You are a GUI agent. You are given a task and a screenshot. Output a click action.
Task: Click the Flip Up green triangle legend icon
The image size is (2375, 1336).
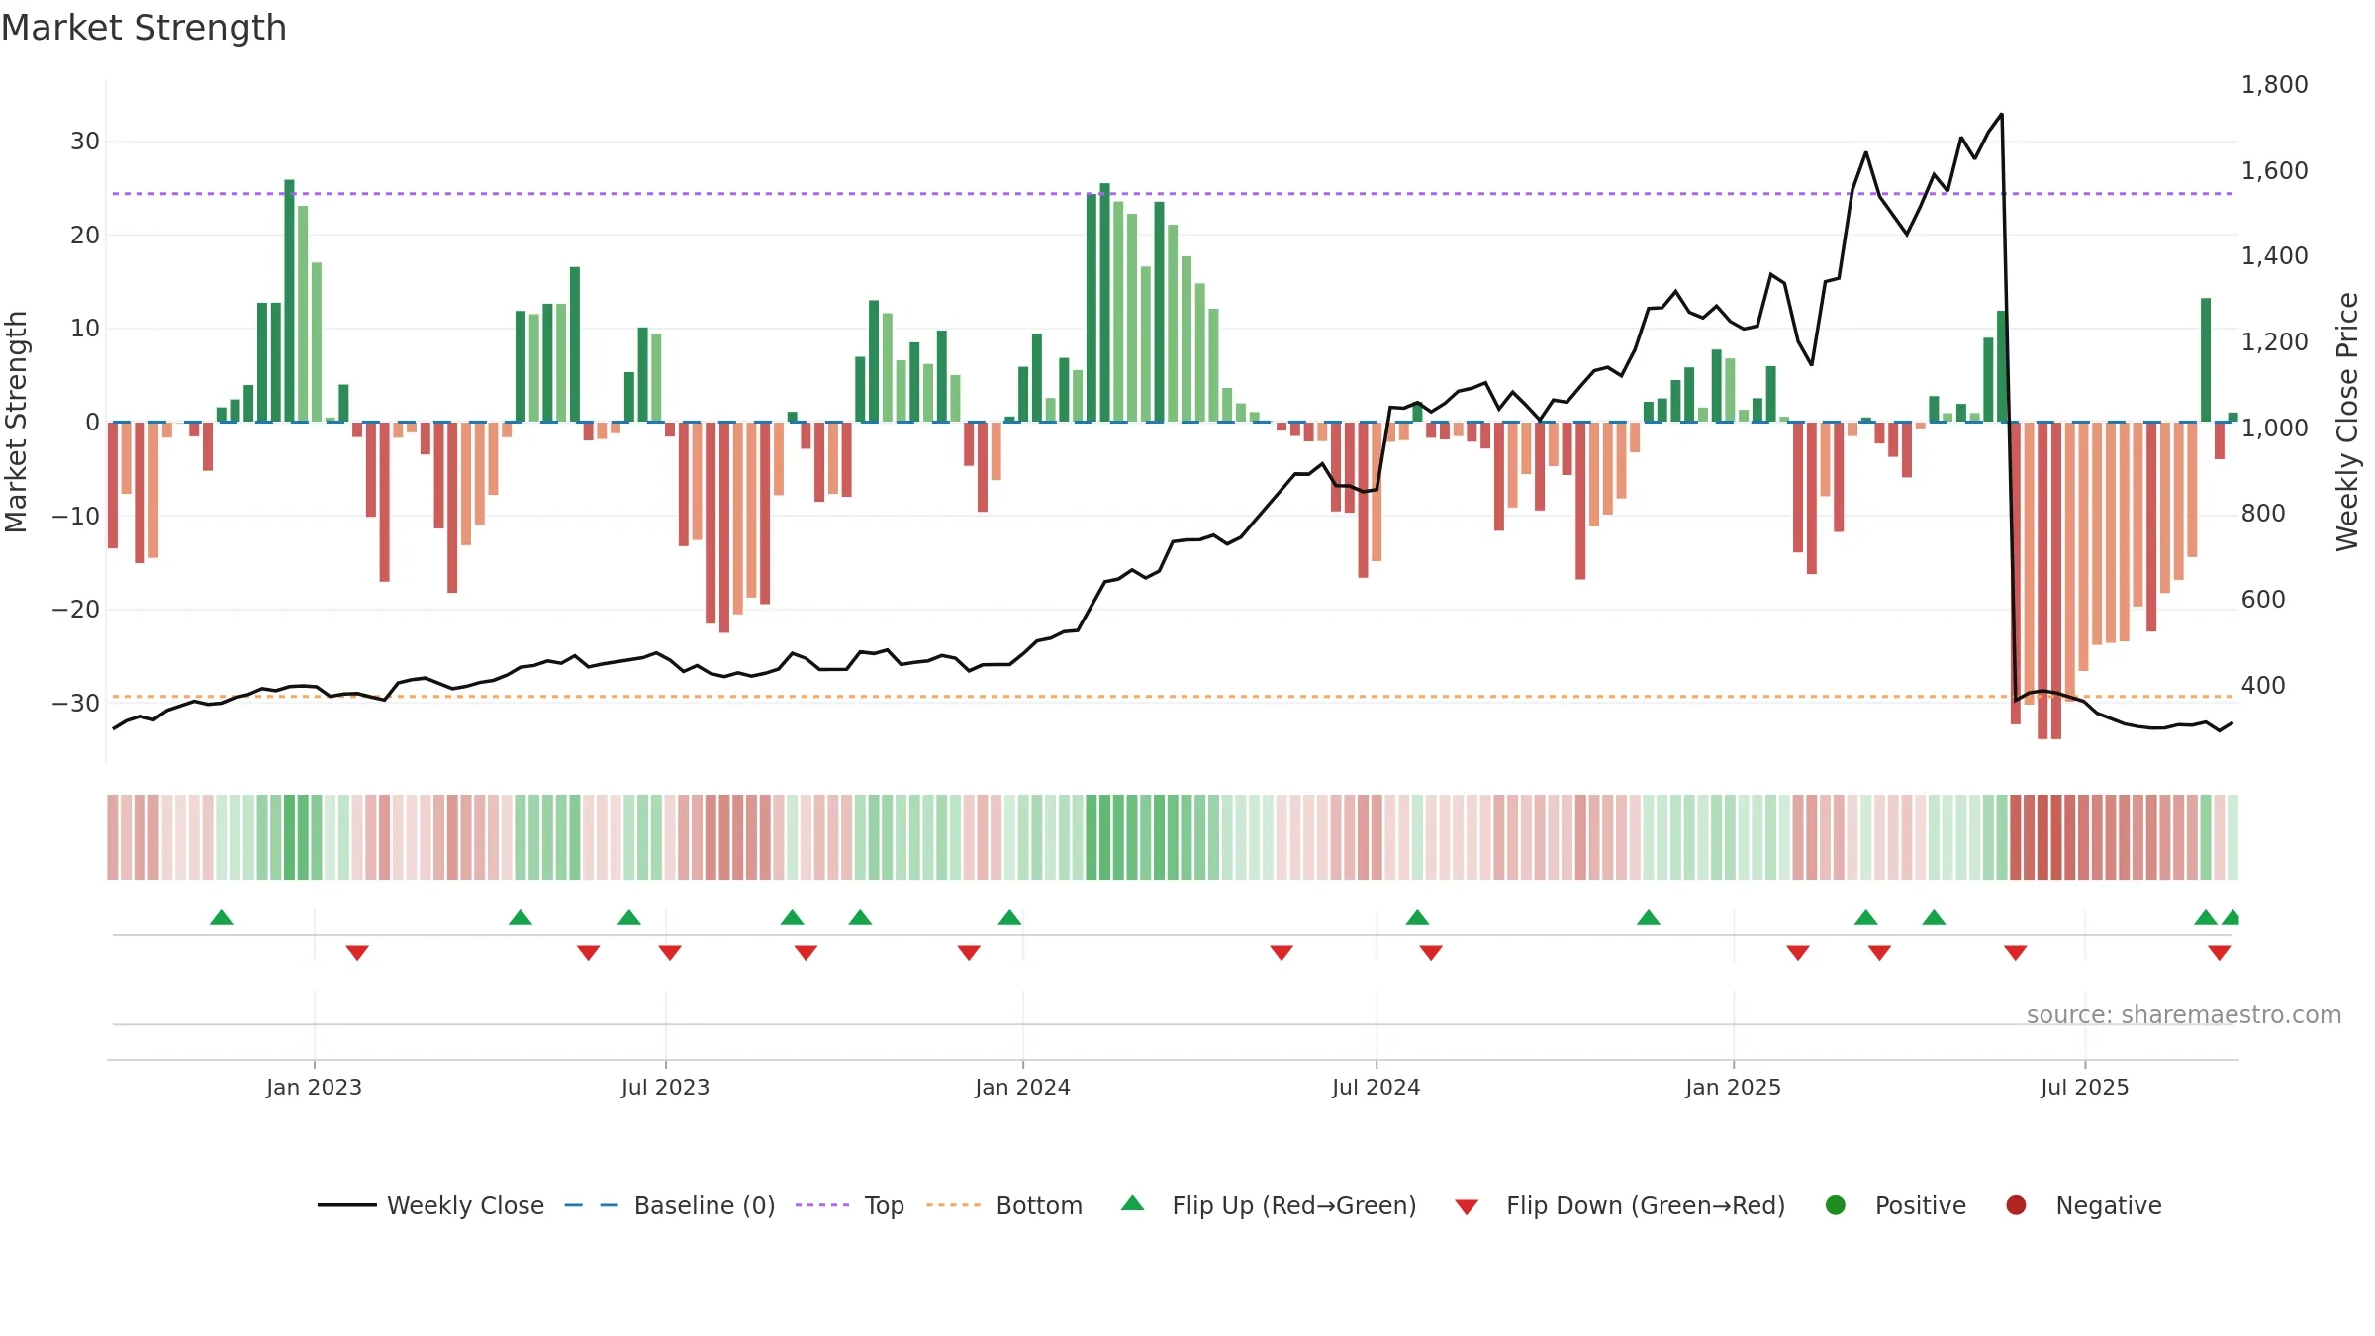(x=1133, y=1203)
